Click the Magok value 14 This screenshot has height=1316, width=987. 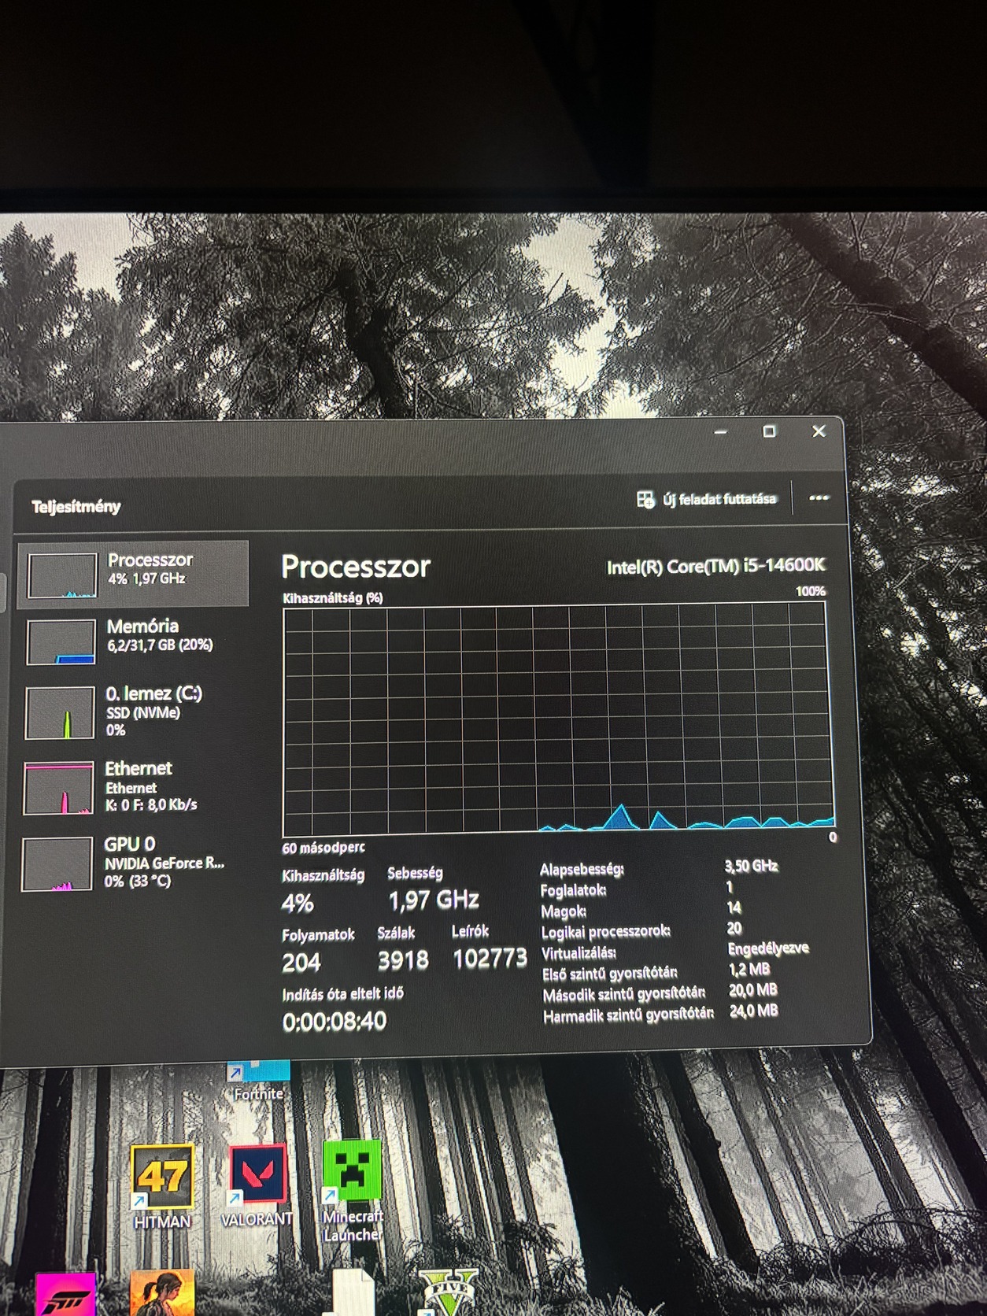click(734, 908)
